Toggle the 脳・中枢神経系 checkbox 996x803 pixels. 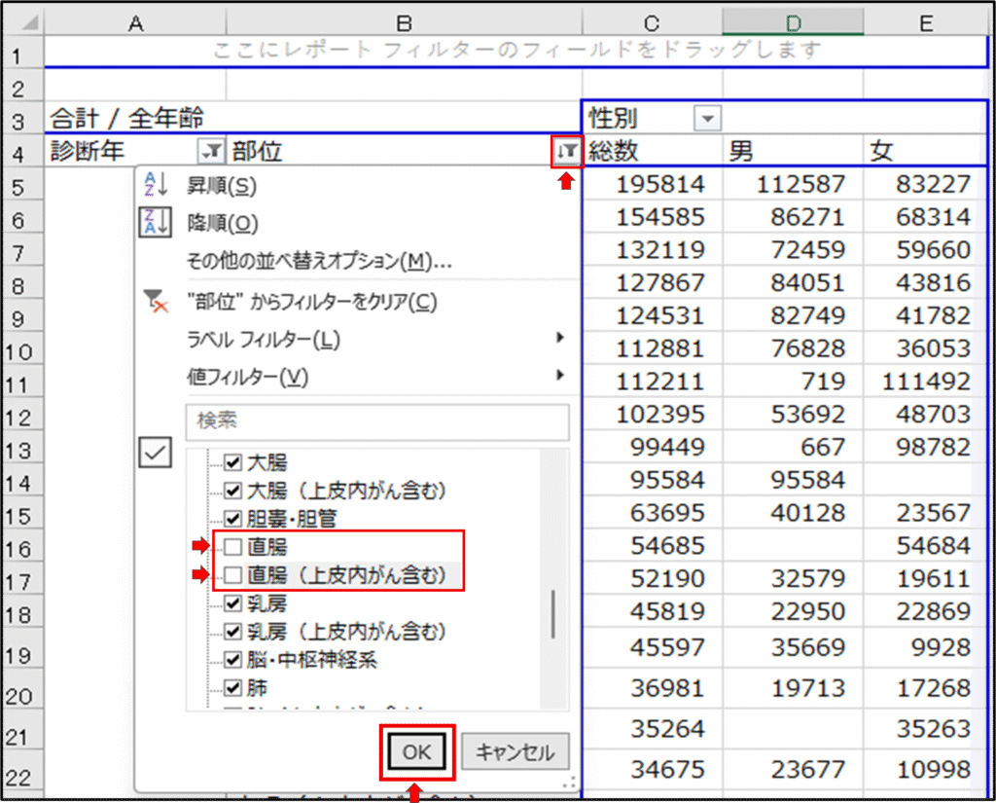233,660
